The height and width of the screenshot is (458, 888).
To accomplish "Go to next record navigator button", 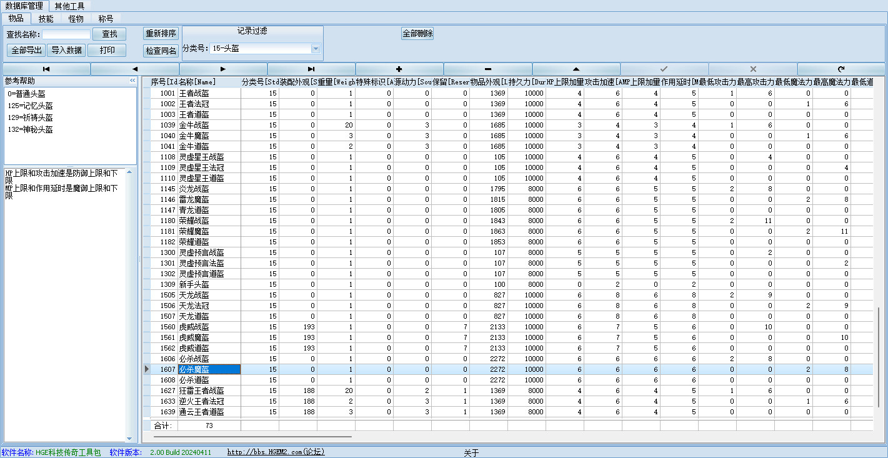I will pos(223,69).
